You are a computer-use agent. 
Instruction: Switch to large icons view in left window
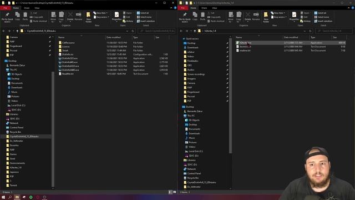click(175, 192)
